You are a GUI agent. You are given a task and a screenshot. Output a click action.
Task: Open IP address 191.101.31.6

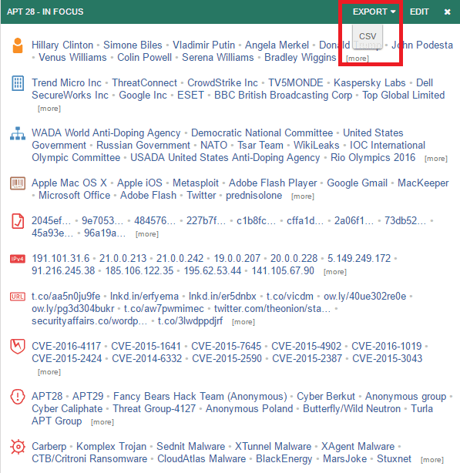point(61,258)
